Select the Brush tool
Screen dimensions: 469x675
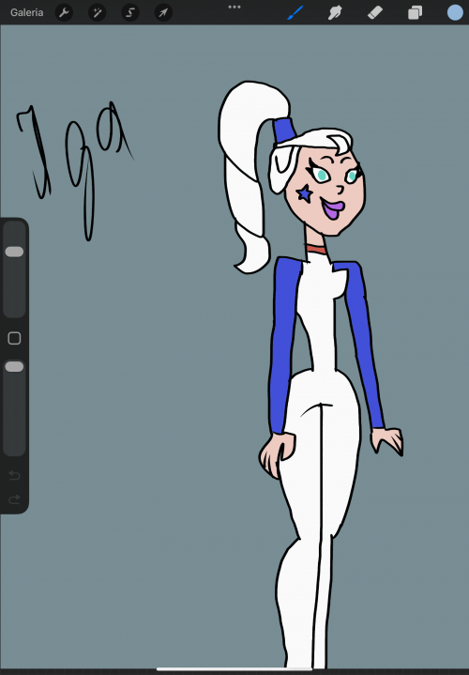tap(295, 12)
